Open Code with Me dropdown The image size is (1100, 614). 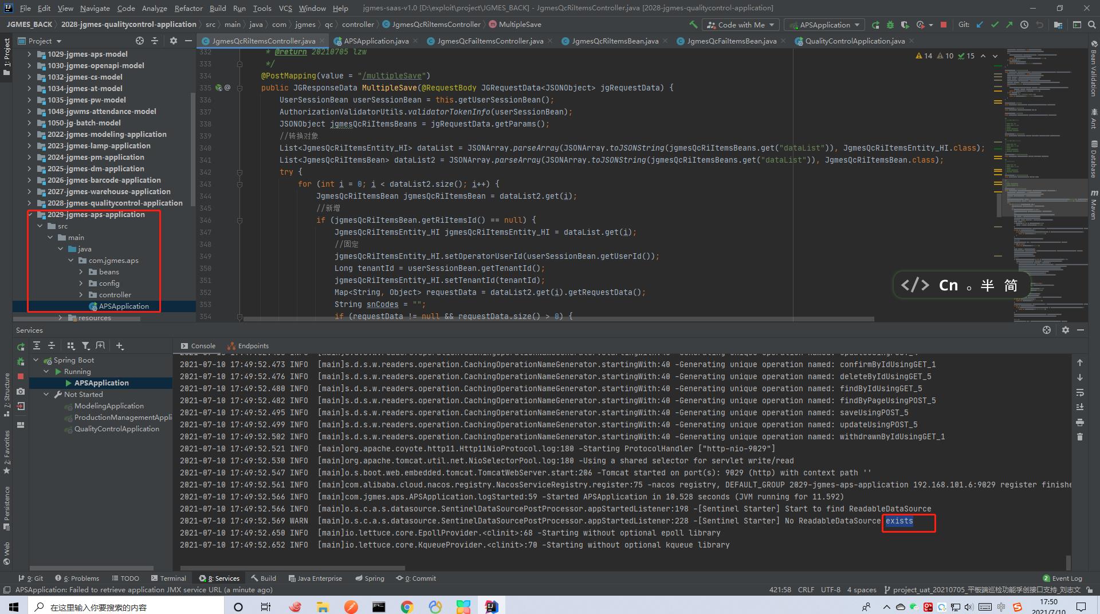click(x=740, y=25)
